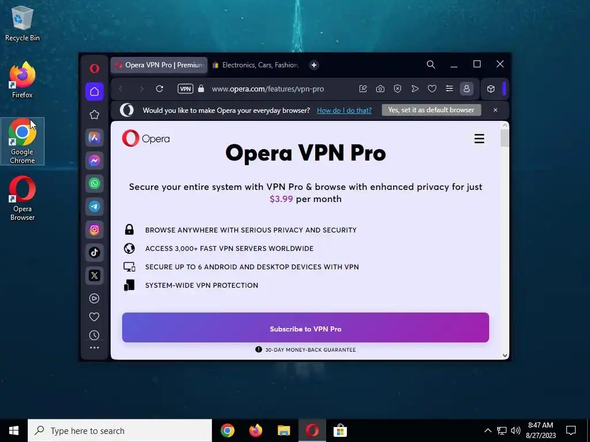Reload the current page

(160, 89)
